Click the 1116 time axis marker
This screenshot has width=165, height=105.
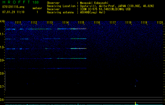click(x=97, y=23)
